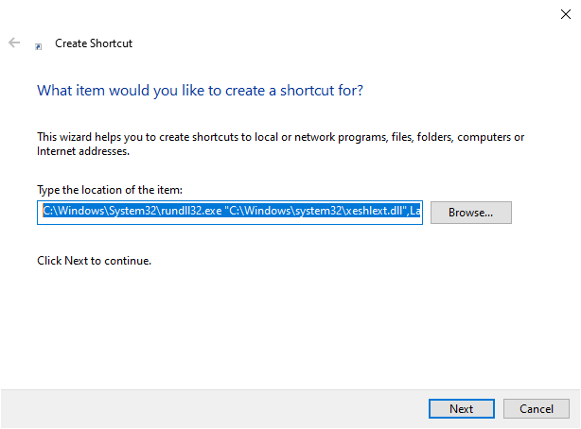The width and height of the screenshot is (581, 429).
Task: Click the blue "What item would you like" heading
Action: pos(200,91)
